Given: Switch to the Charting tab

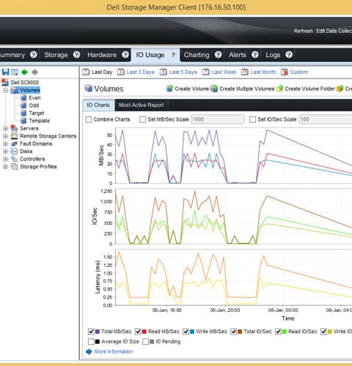Looking at the screenshot, I should tap(197, 55).
